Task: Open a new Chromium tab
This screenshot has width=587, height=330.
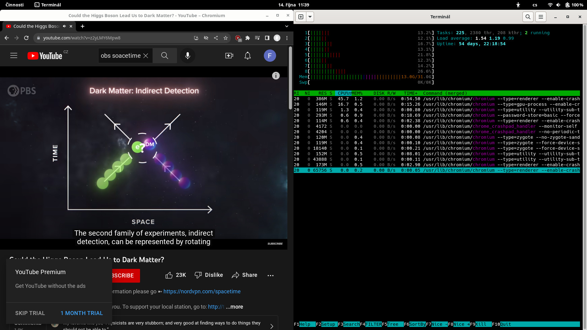Action: click(83, 26)
